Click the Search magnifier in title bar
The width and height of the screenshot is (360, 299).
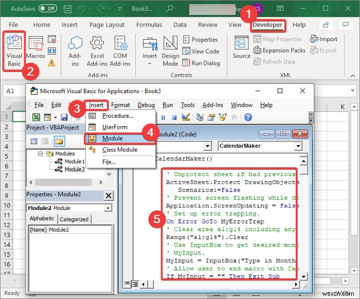point(169,9)
